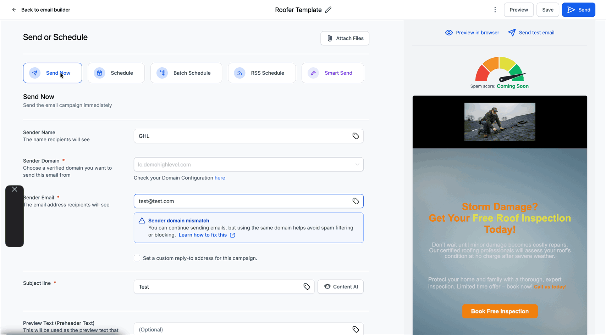Open merge tags for Sender Name

click(356, 136)
